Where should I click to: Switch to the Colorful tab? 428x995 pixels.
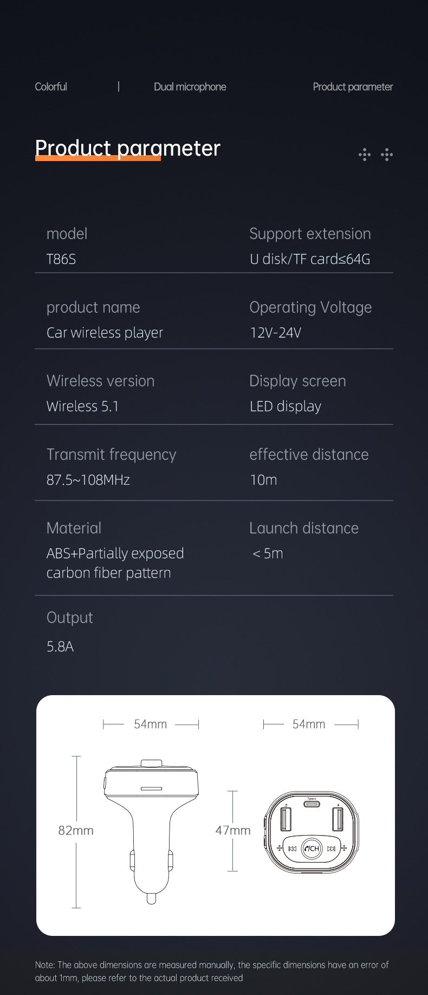pos(51,87)
